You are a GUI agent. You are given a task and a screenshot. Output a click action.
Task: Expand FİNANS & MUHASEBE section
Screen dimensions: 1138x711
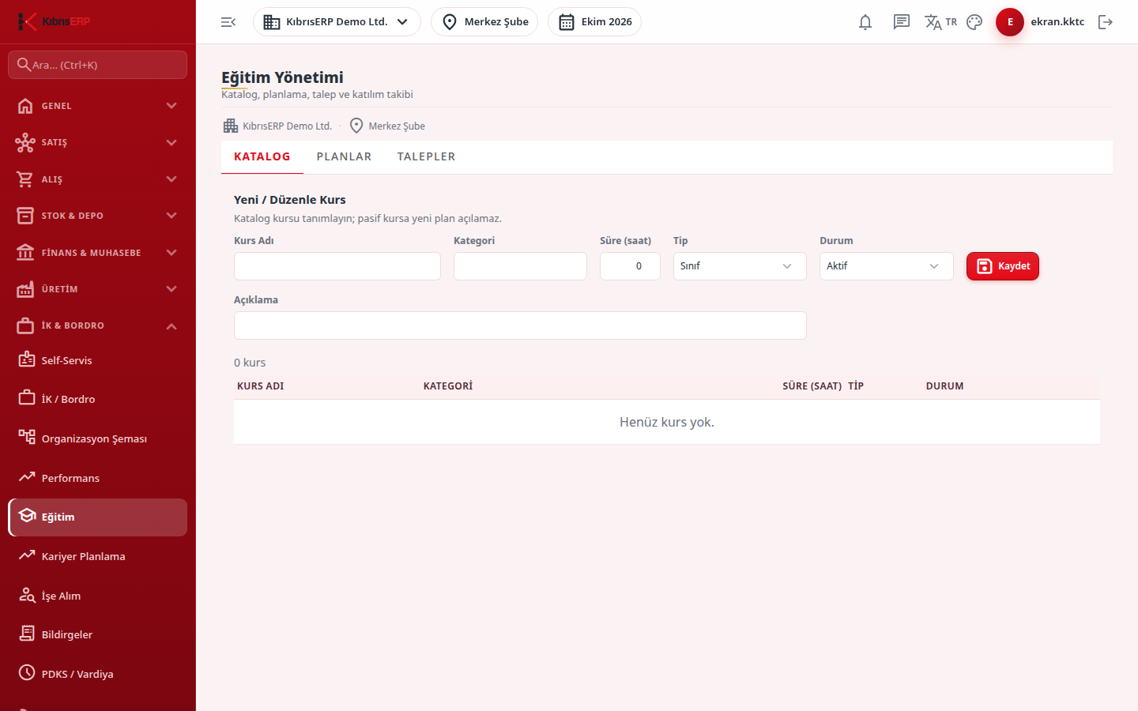pyautogui.click(x=97, y=253)
